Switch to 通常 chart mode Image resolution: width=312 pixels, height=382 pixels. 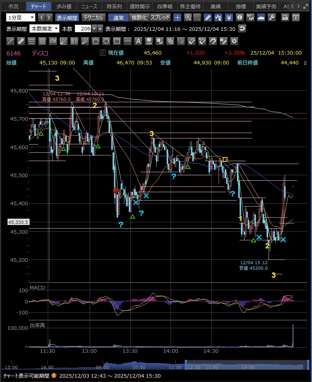point(118,17)
